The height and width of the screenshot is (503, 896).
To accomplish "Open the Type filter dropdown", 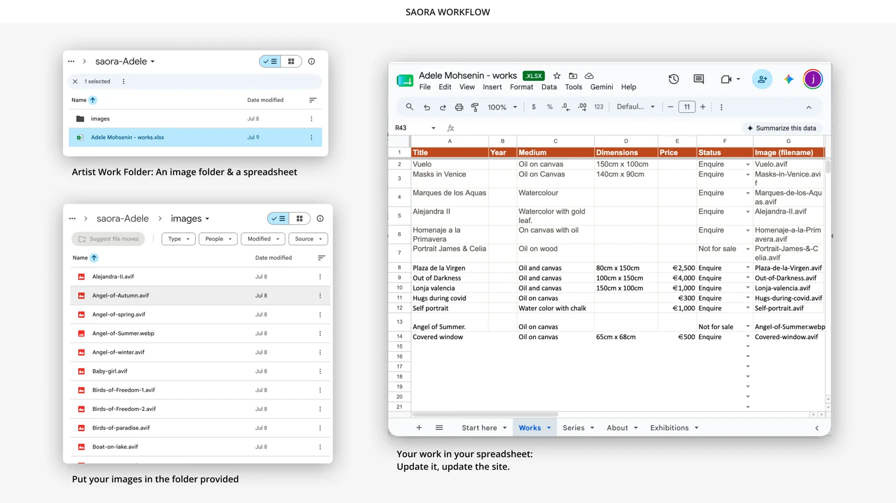I will coord(178,239).
